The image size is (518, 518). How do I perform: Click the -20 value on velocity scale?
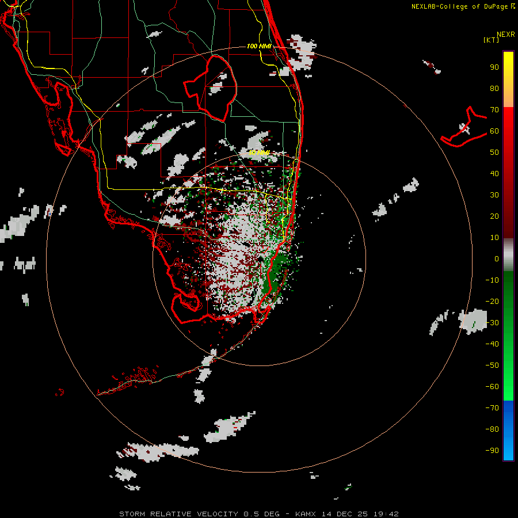[492, 301]
